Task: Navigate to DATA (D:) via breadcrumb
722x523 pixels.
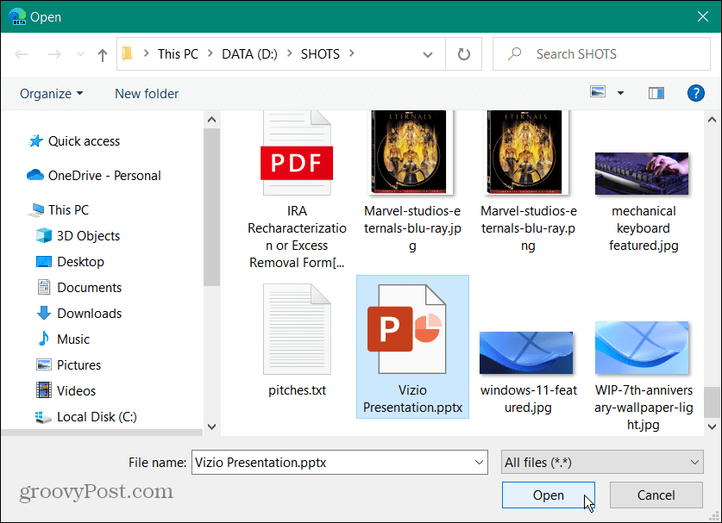Action: 249,53
